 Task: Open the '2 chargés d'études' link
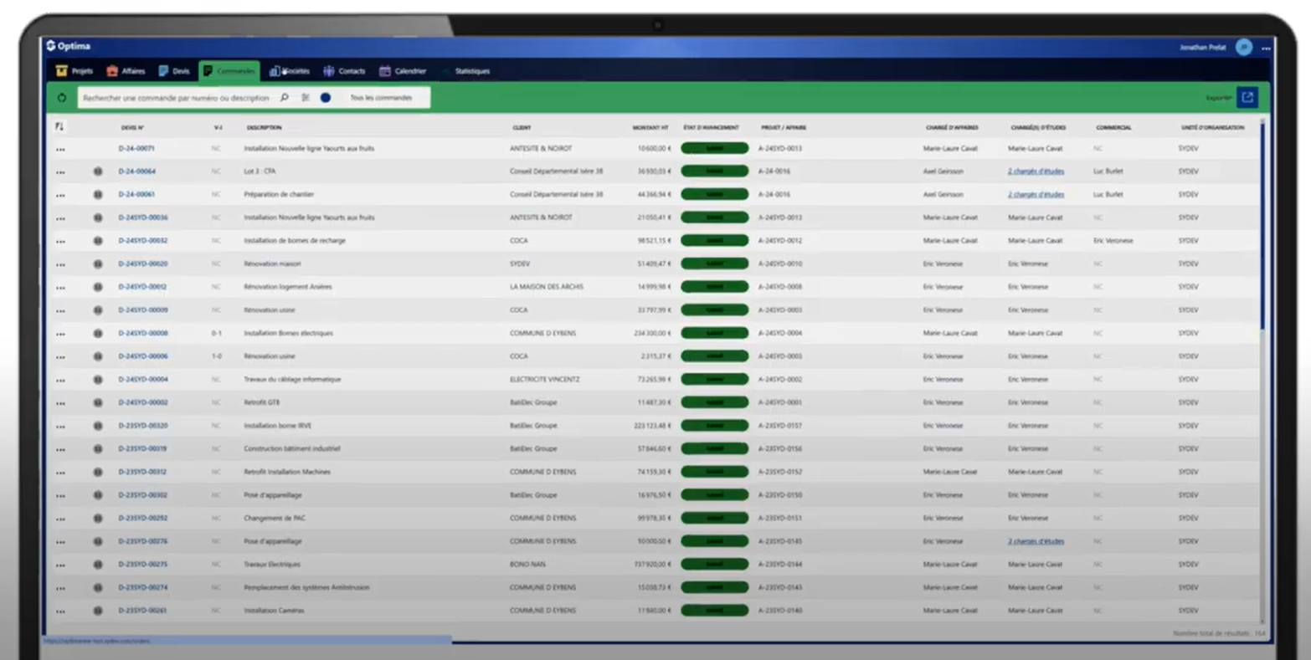point(1037,171)
